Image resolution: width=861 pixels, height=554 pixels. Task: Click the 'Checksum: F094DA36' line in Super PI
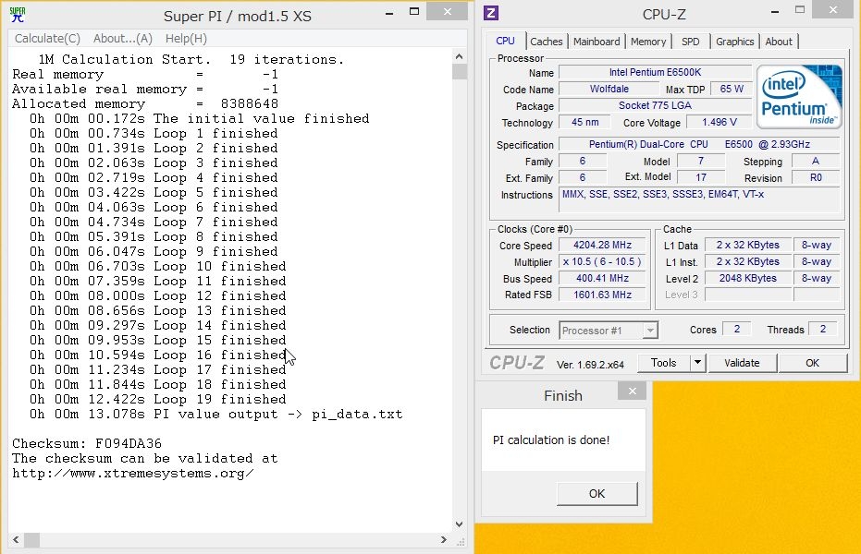pyautogui.click(x=87, y=443)
